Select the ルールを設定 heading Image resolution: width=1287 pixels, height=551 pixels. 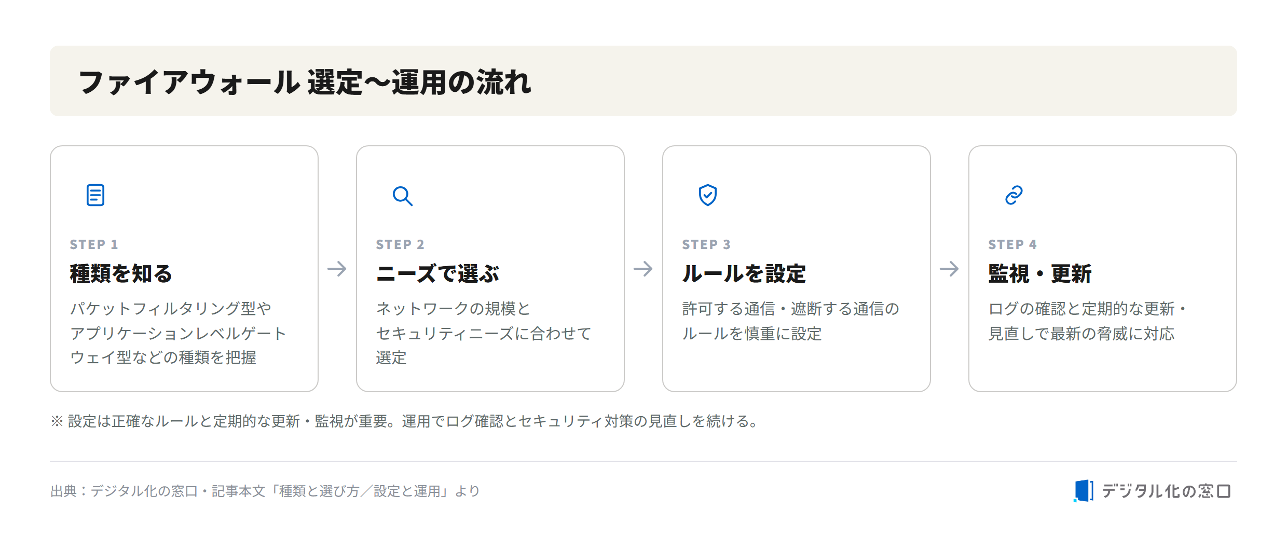click(744, 273)
